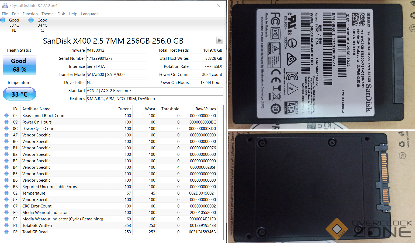Viewport: 415px width, 243px height.
Task: Click status icon for attribute AF
Action: pos(6,135)
